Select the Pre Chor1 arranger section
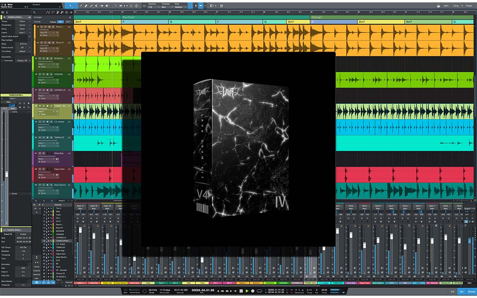This screenshot has width=477, height=298. (x=215, y=17)
